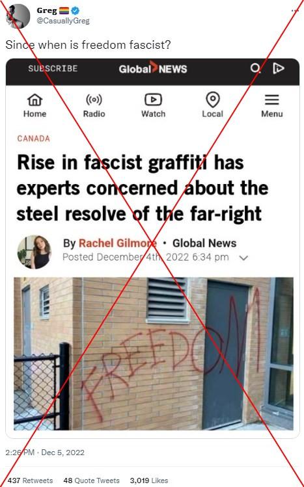Open the Local location pin icon
The width and height of the screenshot is (304, 487).
click(x=213, y=99)
